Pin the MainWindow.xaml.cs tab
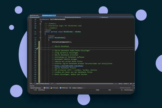The image size is (162, 108). pos(54,15)
